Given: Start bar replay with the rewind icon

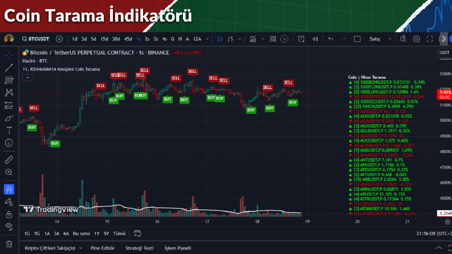Looking at the screenshot, I should (x=315, y=39).
